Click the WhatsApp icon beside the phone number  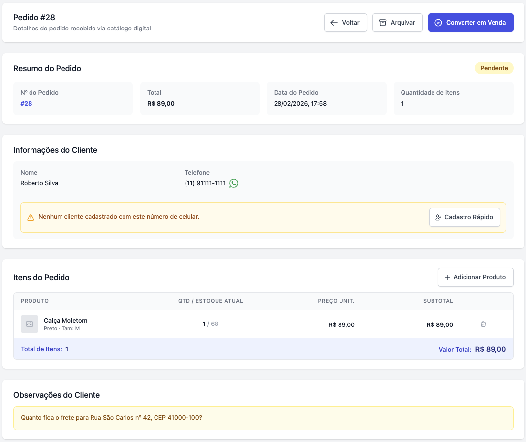coord(234,183)
